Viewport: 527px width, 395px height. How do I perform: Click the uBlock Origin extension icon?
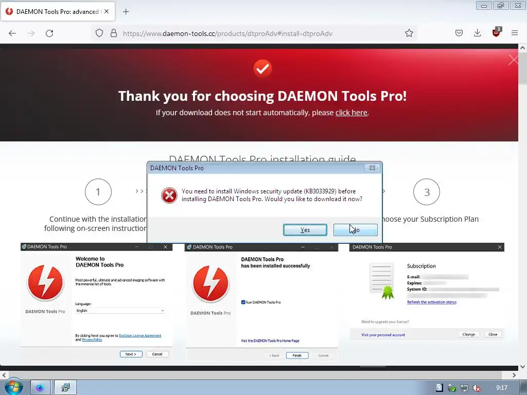pos(496,32)
